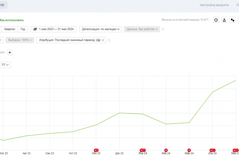Expand the Детализация: по месяцам dropdown
This screenshot has height=159, width=239.
pyautogui.click(x=100, y=29)
